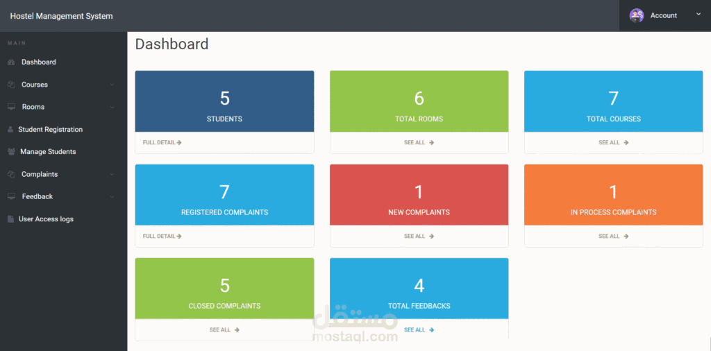Click the Student Registration person icon

pyautogui.click(x=10, y=130)
